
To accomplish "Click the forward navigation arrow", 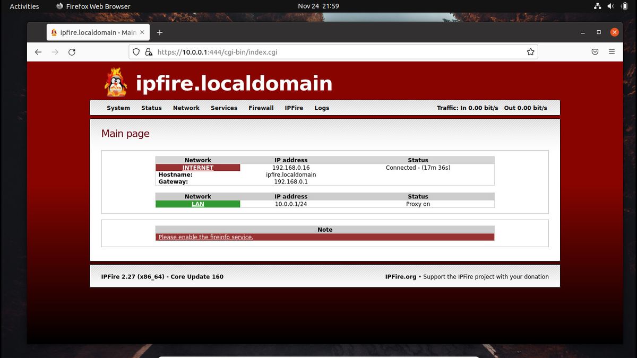I will point(55,51).
